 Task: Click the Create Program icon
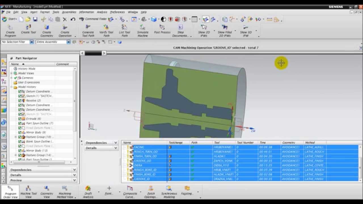[10, 31]
